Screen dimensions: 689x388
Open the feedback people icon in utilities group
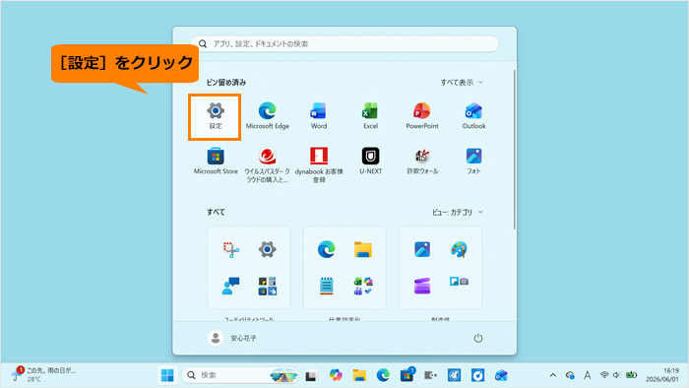[x=231, y=286]
